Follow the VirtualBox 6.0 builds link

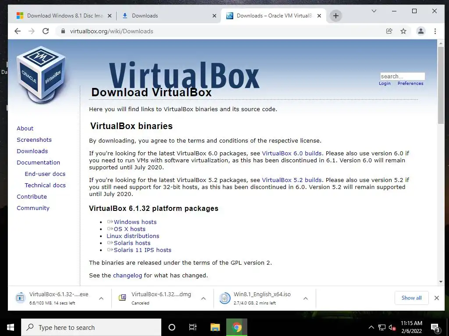[x=292, y=153]
